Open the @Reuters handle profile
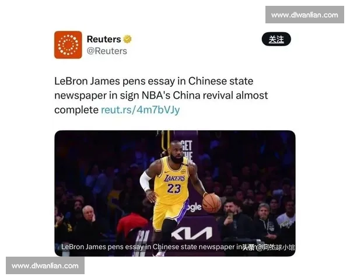 (107, 51)
